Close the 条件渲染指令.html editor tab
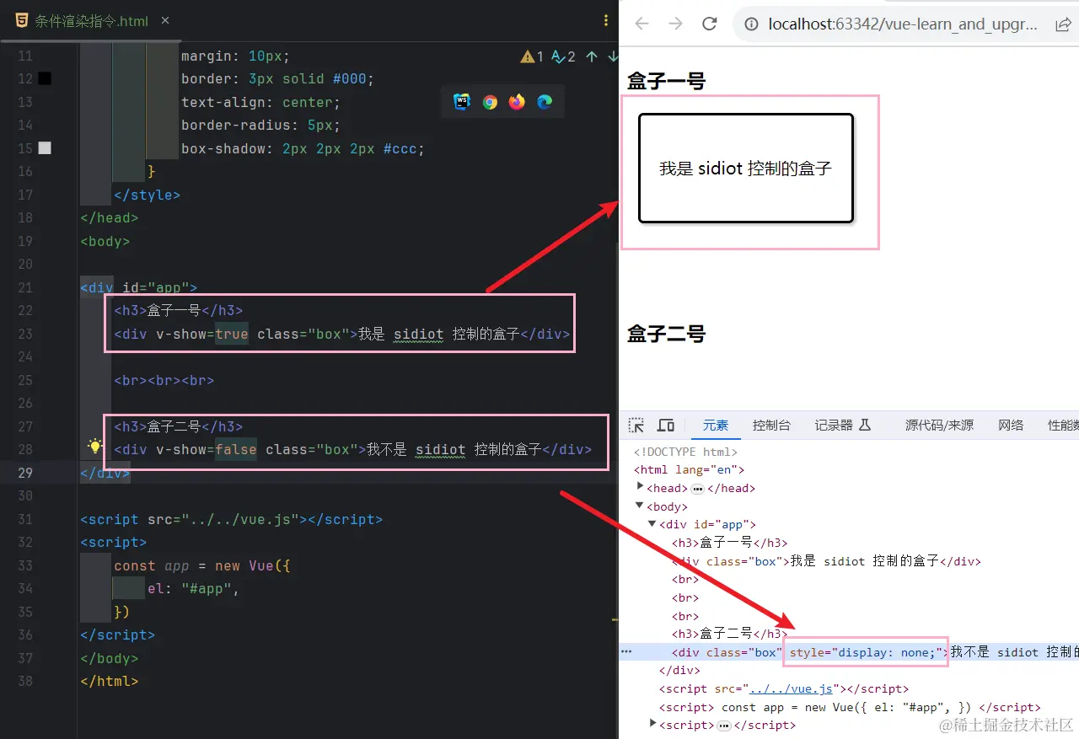This screenshot has height=739, width=1079. [x=164, y=21]
